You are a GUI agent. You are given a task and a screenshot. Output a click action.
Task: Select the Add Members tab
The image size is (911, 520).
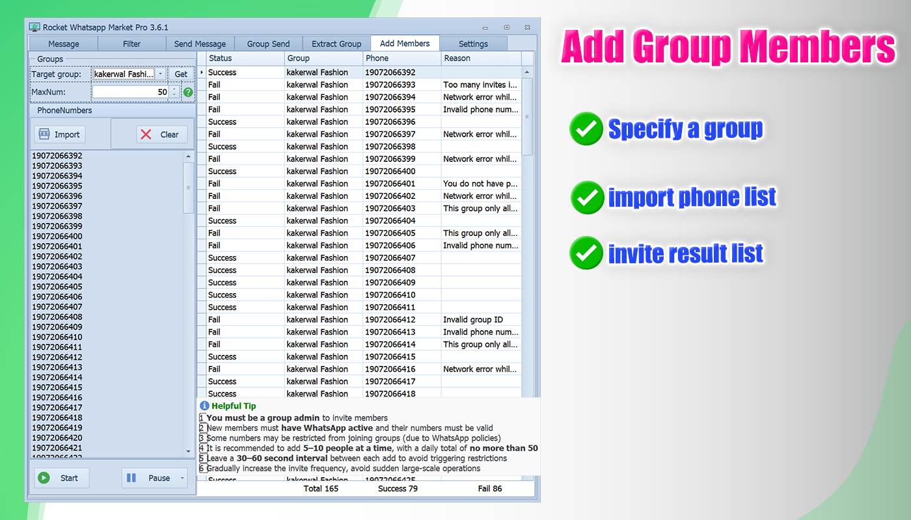click(405, 43)
